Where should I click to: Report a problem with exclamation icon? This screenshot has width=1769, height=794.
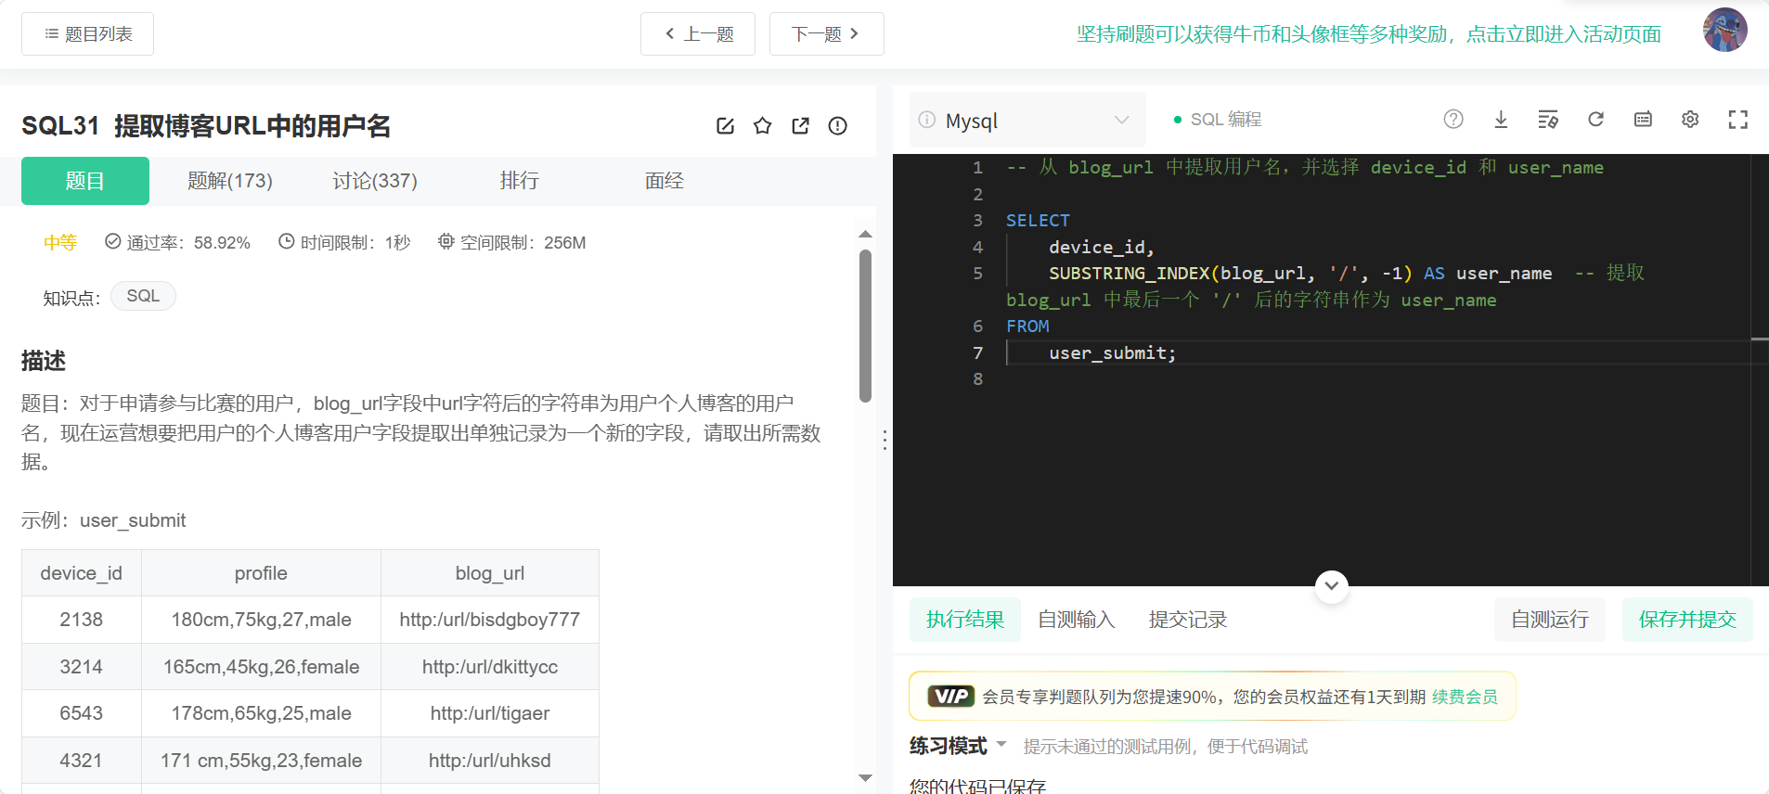(x=837, y=126)
